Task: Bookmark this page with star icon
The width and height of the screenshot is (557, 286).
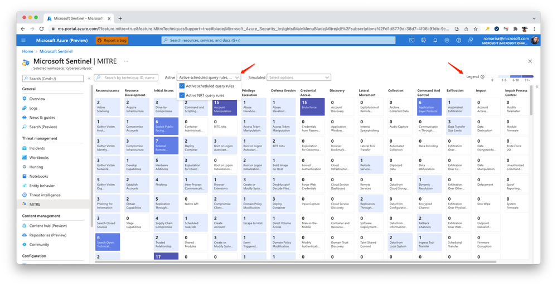Action: [x=476, y=29]
